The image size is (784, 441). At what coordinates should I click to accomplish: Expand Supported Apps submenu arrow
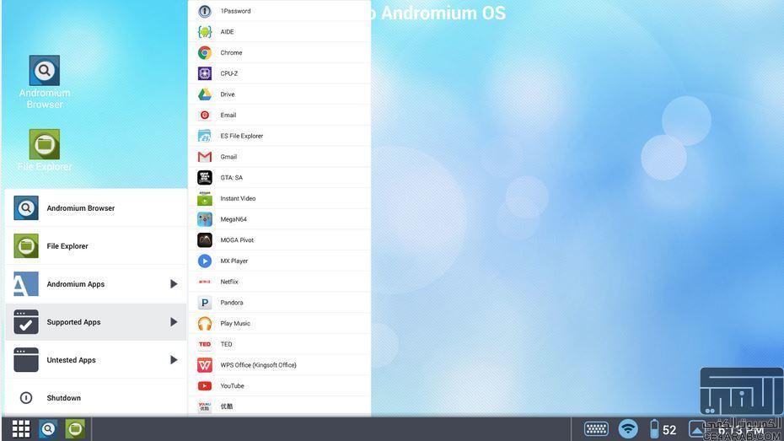coord(174,322)
